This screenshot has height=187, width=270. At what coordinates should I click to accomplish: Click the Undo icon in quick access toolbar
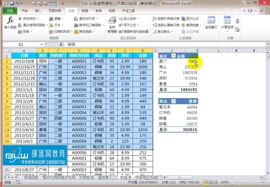18,4
